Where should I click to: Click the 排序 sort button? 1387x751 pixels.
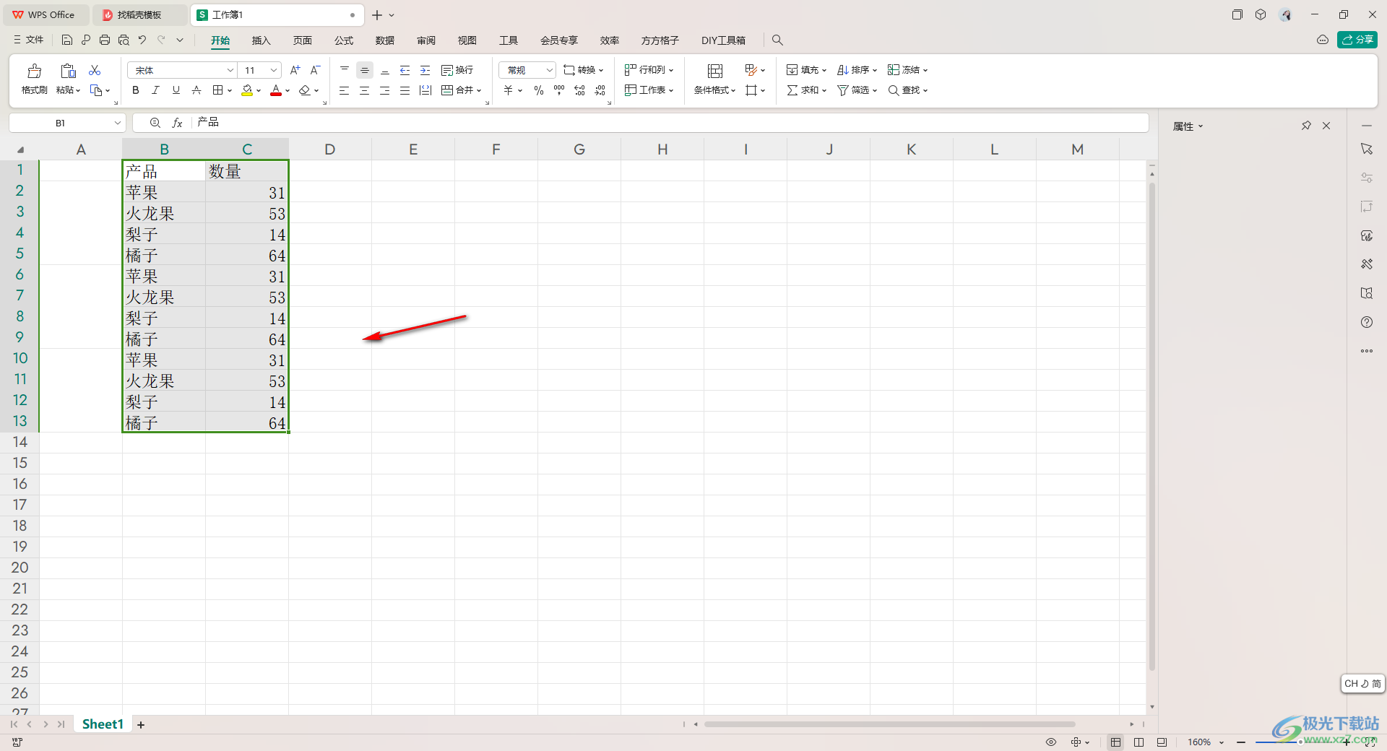857,70
